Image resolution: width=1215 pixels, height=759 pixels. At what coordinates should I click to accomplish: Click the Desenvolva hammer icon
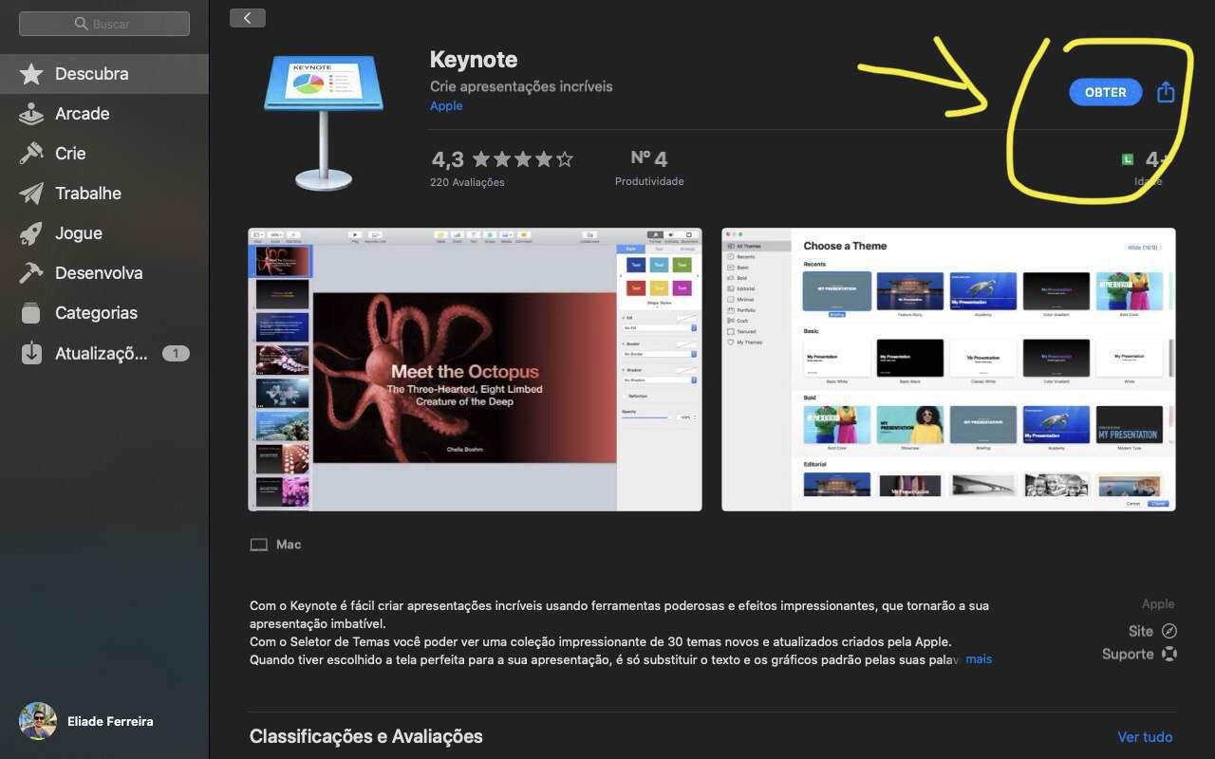coord(31,273)
